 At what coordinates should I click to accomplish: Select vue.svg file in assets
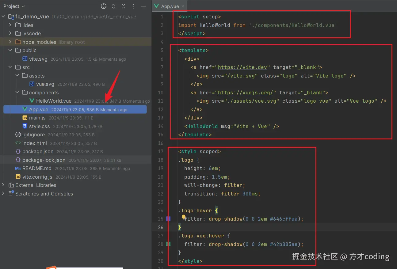[x=45, y=84]
